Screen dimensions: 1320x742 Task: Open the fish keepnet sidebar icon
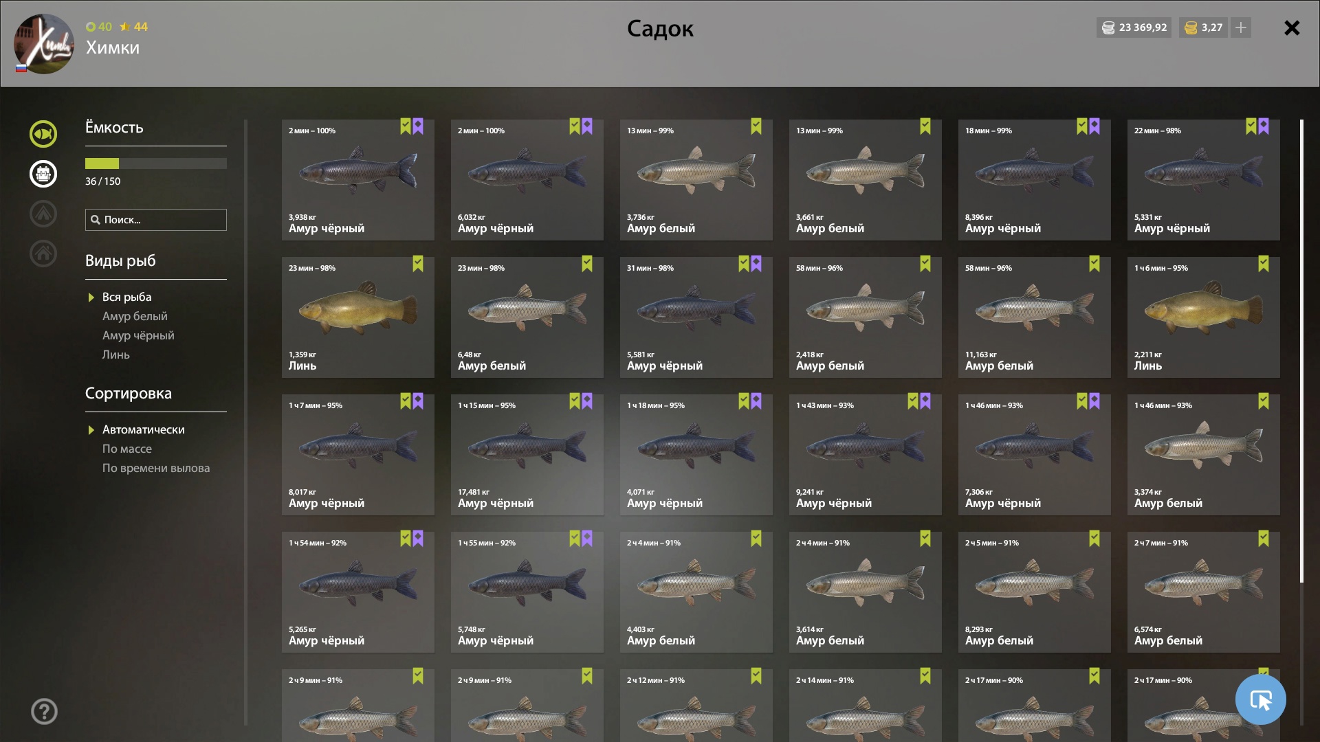(x=43, y=134)
